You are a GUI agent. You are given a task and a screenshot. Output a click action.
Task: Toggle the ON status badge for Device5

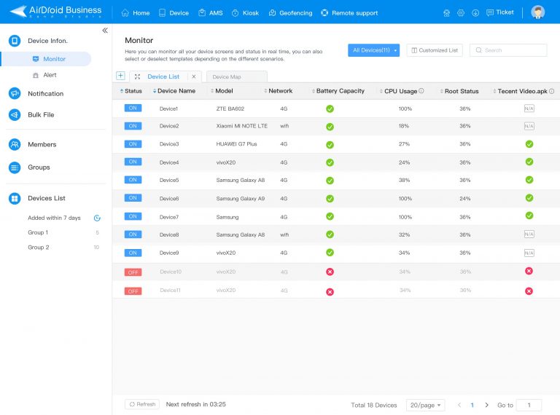click(x=133, y=180)
